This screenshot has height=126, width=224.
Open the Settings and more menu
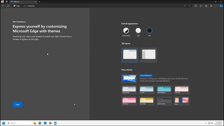pyautogui.click(x=216, y=6)
